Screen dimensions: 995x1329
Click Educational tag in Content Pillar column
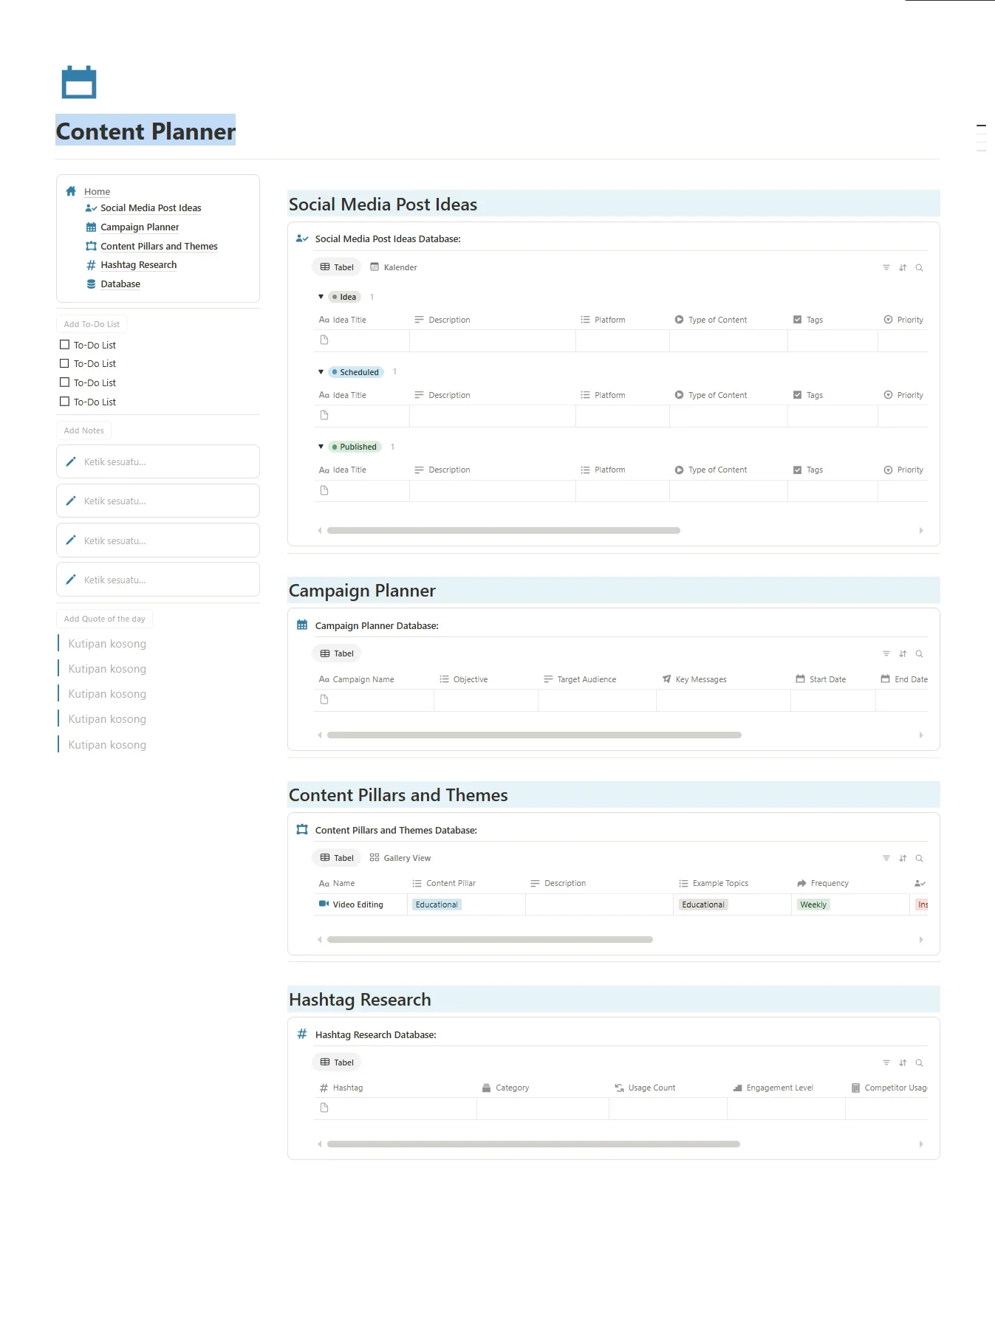(x=437, y=904)
